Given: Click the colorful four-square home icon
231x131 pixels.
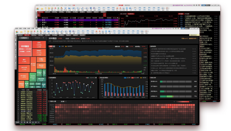Looking at the screenshot, I should 17,32.
